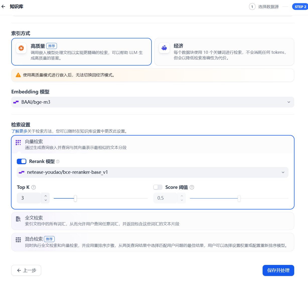Click the help icon next to Top K

point(34,187)
